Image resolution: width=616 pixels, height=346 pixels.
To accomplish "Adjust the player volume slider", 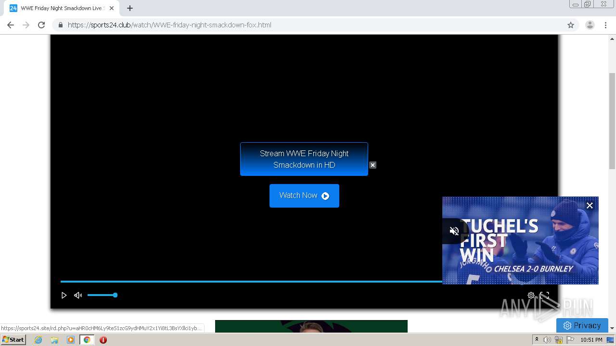I will (x=102, y=295).
